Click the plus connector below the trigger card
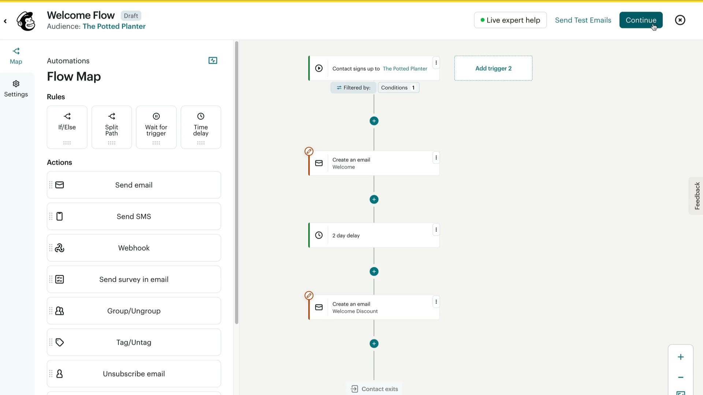The height and width of the screenshot is (395, 703). (x=374, y=121)
